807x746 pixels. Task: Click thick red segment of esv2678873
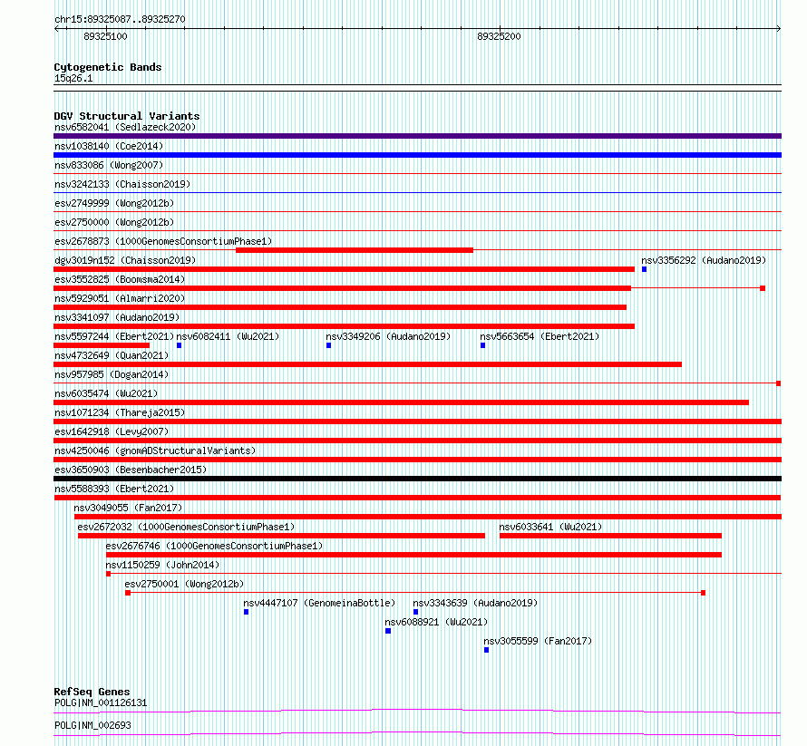355,250
